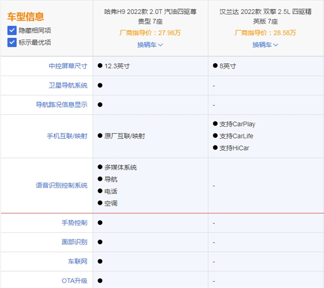Screen dimensions: 324x288
Task: Select the 面部识别 parameter label
Action: 74,242
